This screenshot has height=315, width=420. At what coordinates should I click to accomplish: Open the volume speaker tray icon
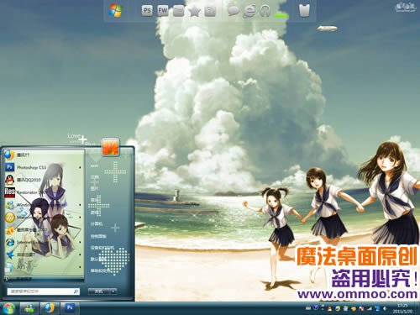(x=386, y=308)
